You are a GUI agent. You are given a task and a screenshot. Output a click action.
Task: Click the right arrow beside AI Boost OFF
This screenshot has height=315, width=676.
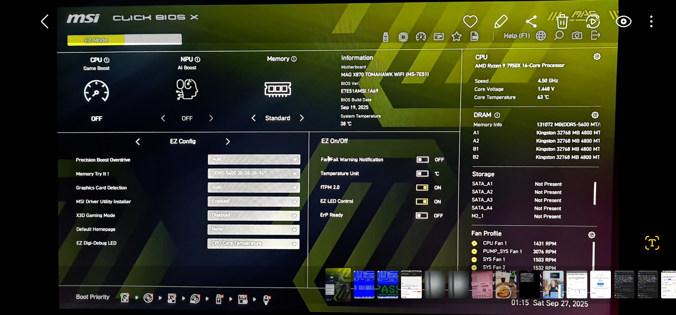pyautogui.click(x=211, y=118)
